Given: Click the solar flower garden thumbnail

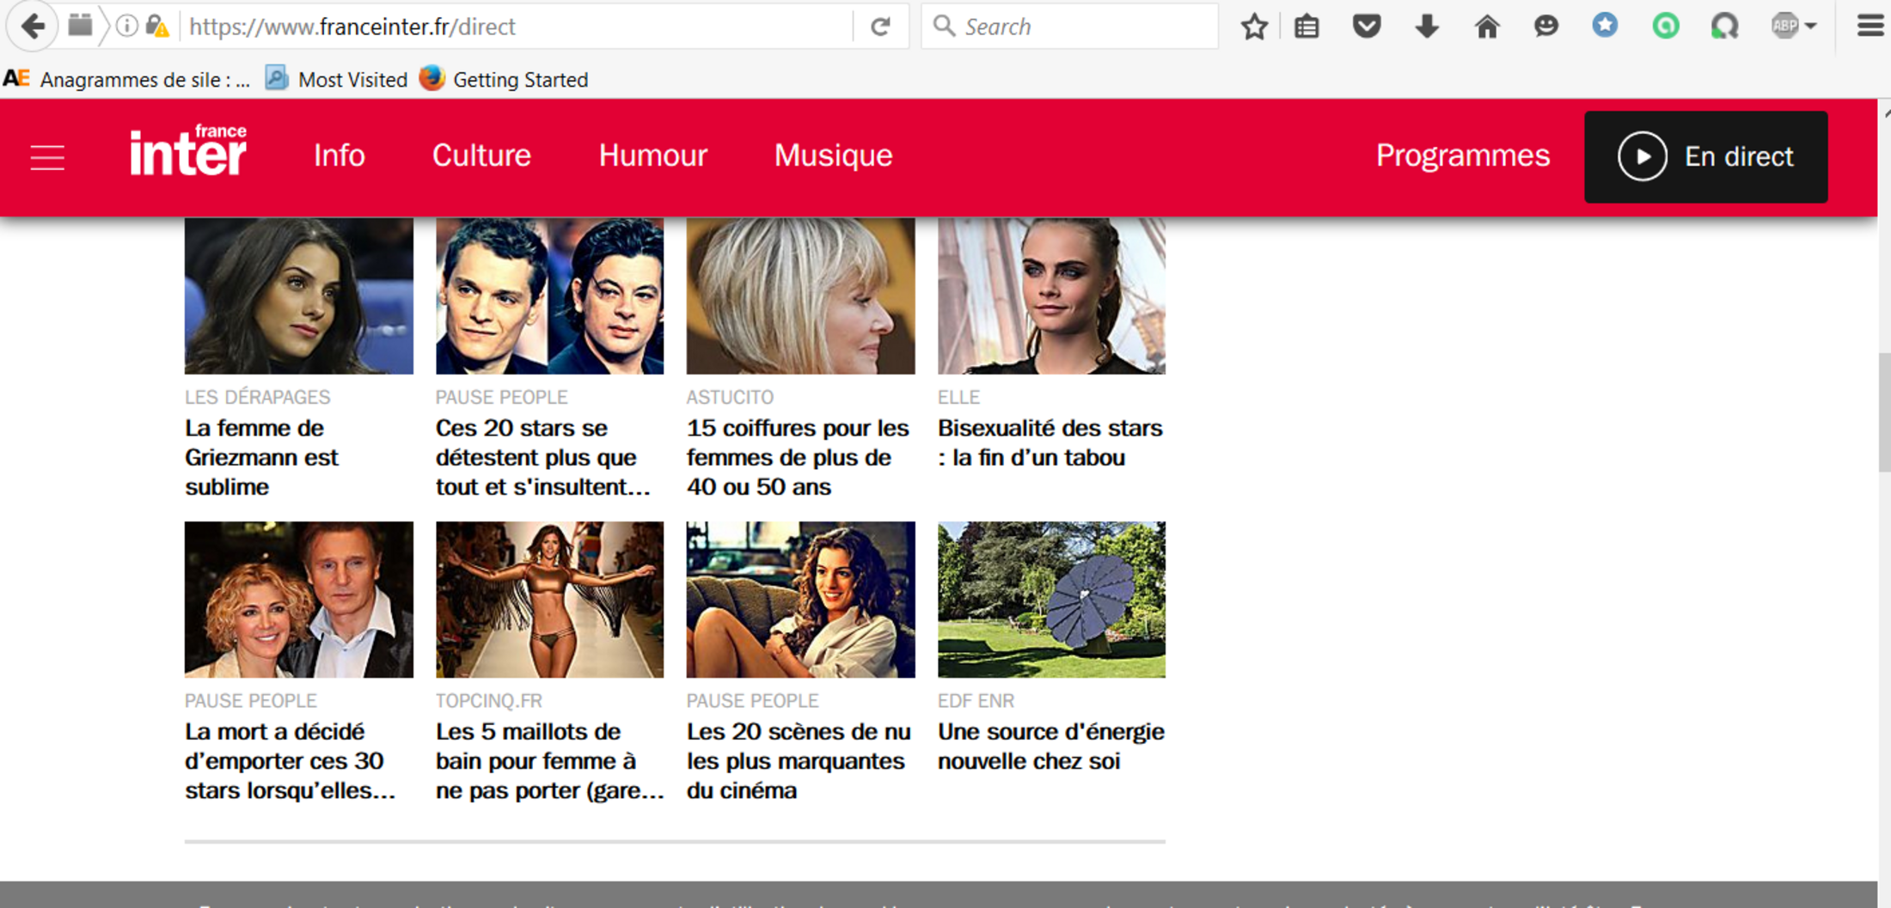Looking at the screenshot, I should coord(1051,600).
